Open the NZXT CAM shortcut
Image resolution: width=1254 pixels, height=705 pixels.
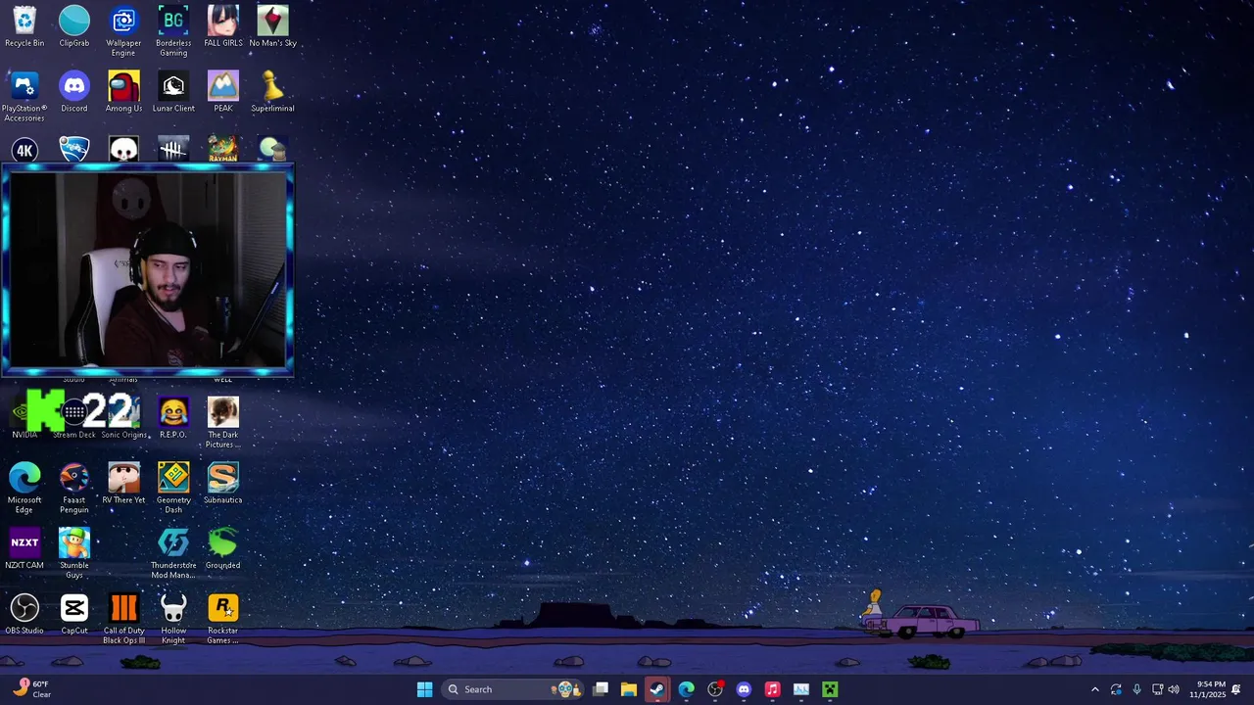point(24,548)
